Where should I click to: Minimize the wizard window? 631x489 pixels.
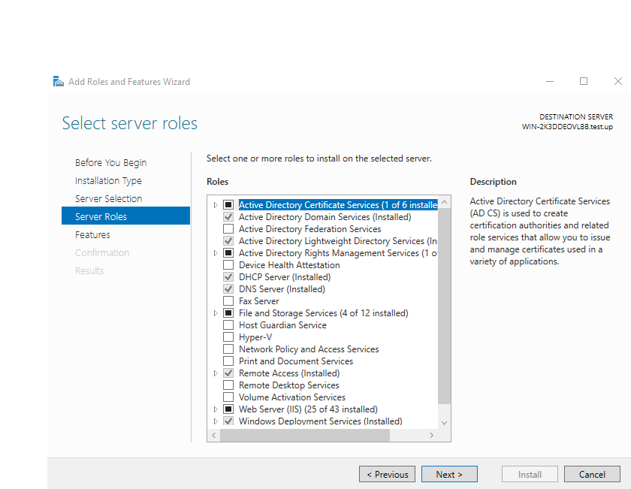(550, 81)
